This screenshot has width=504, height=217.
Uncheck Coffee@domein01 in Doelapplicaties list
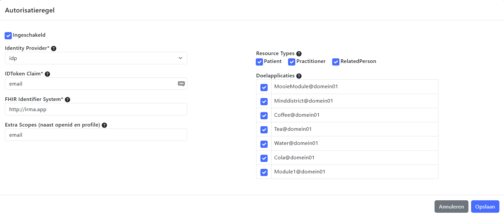coord(264,115)
